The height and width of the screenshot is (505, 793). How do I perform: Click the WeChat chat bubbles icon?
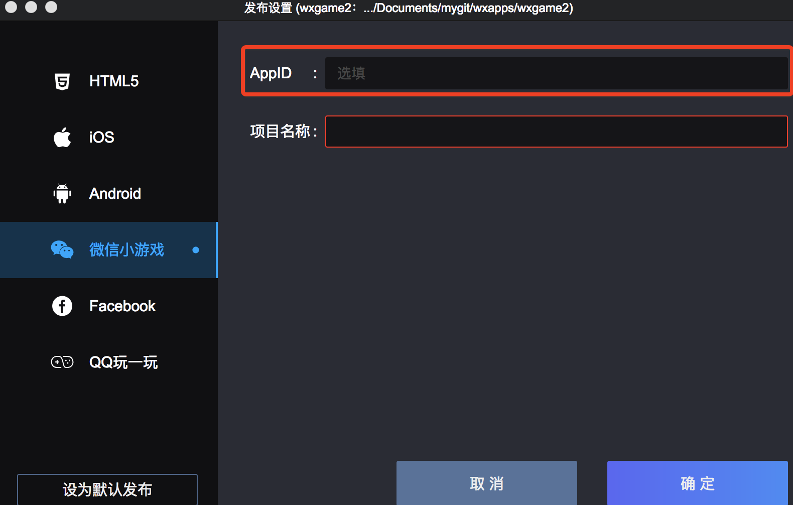click(62, 249)
